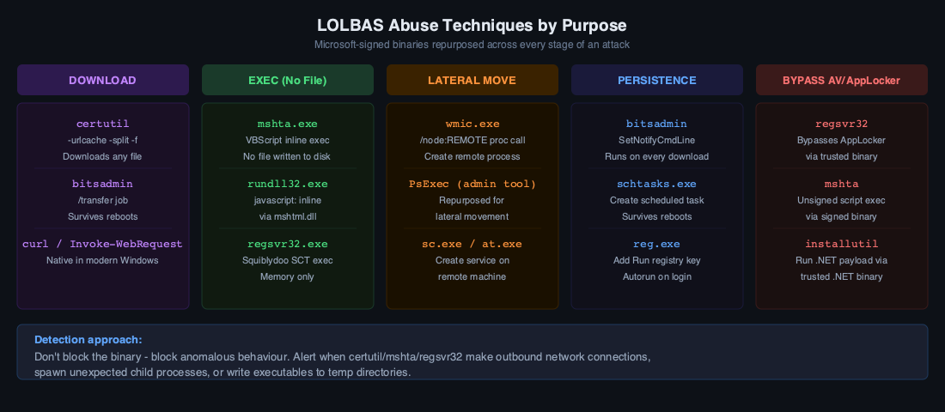Click "Memory only" text

[288, 276]
